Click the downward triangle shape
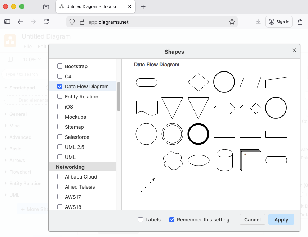 [173, 108]
